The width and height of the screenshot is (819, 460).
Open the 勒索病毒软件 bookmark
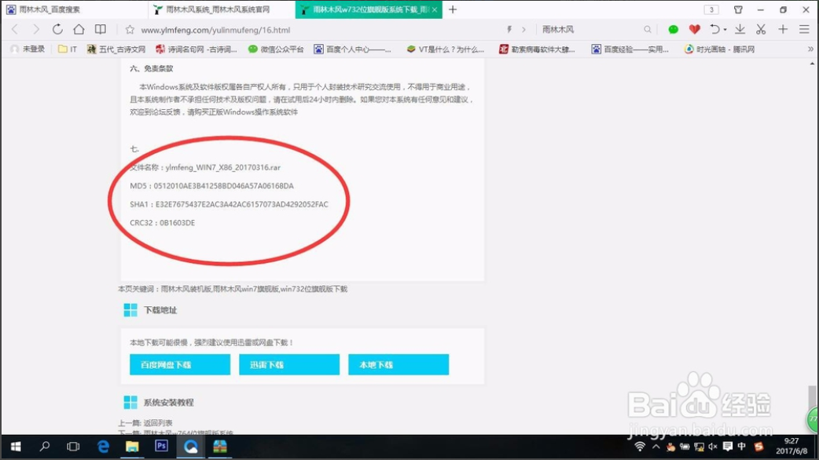(537, 49)
